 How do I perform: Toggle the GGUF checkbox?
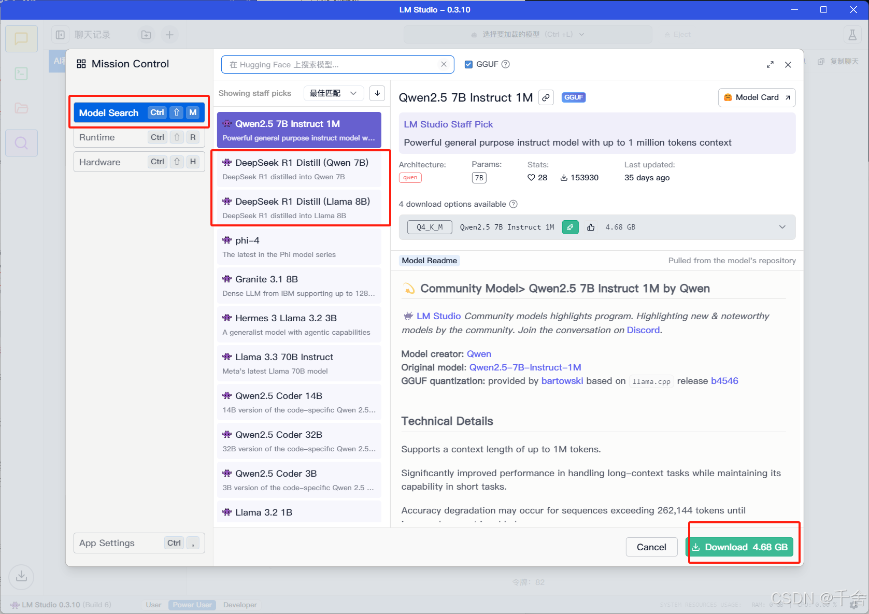click(x=468, y=64)
